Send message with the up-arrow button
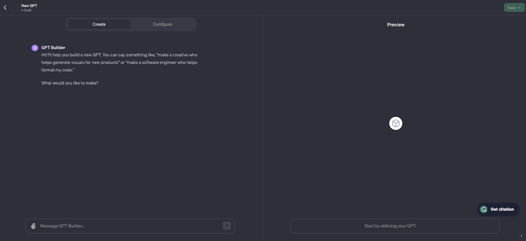The width and height of the screenshot is (526, 241). (227, 226)
